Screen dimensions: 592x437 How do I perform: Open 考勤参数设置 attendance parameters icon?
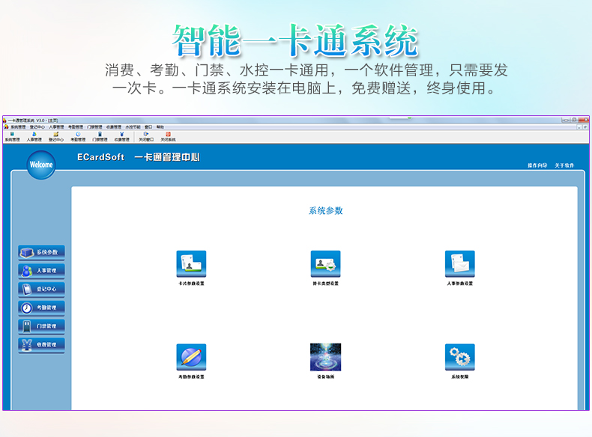[191, 357]
